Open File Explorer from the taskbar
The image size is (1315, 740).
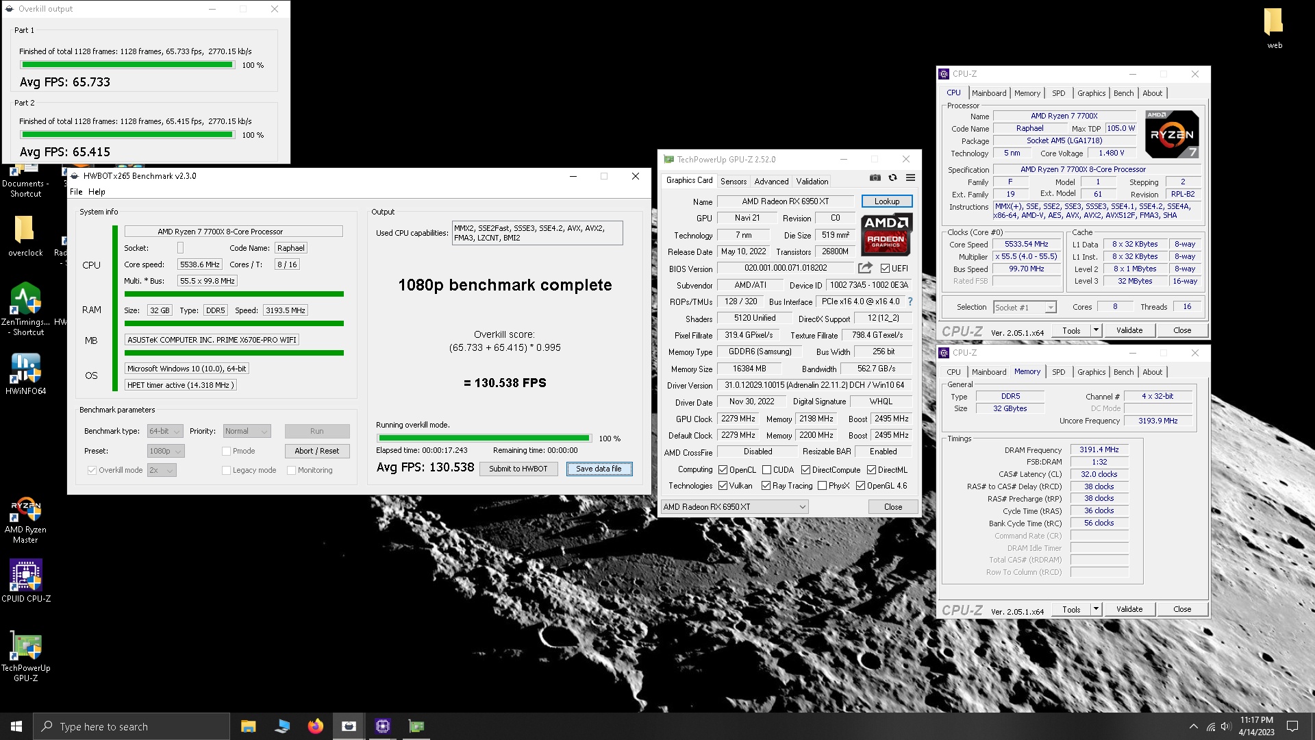click(x=248, y=726)
